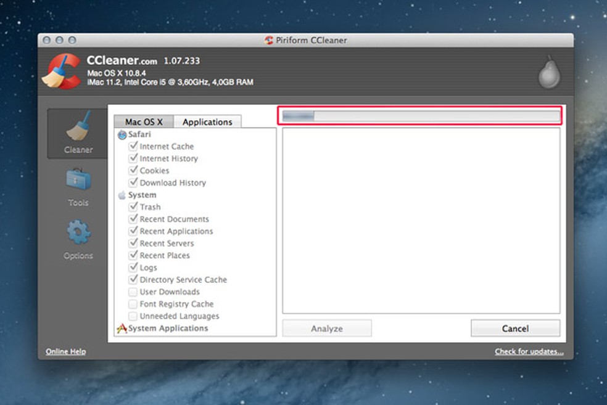The height and width of the screenshot is (405, 607).
Task: Click the Mac OS X 10.8.4 text
Action: tap(117, 73)
